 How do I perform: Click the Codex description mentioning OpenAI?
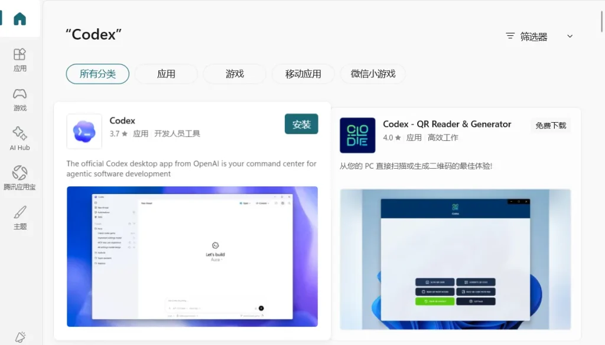coord(191,169)
